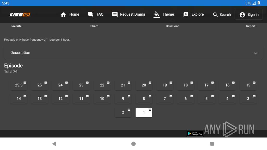Open the Search menu item
The image size is (267, 150).
click(x=222, y=15)
